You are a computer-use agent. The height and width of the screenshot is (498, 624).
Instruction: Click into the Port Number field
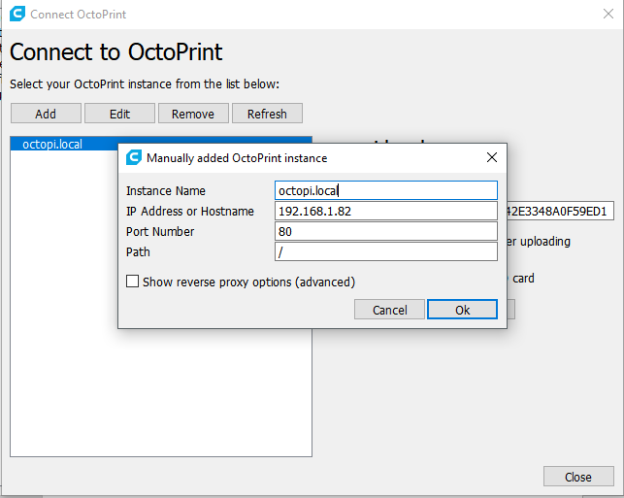(x=386, y=231)
